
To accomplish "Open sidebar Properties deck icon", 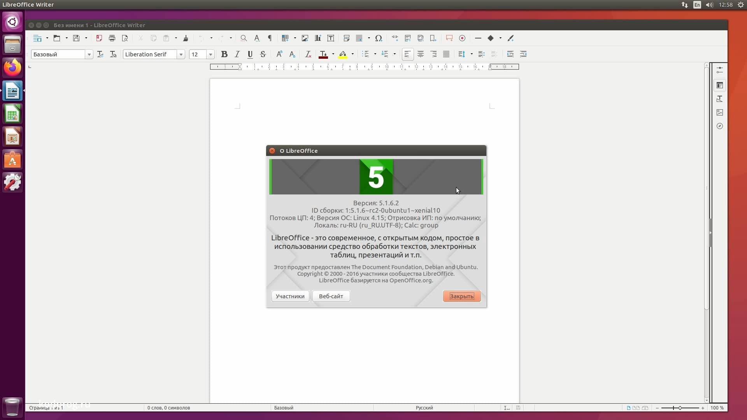I will coord(720,85).
